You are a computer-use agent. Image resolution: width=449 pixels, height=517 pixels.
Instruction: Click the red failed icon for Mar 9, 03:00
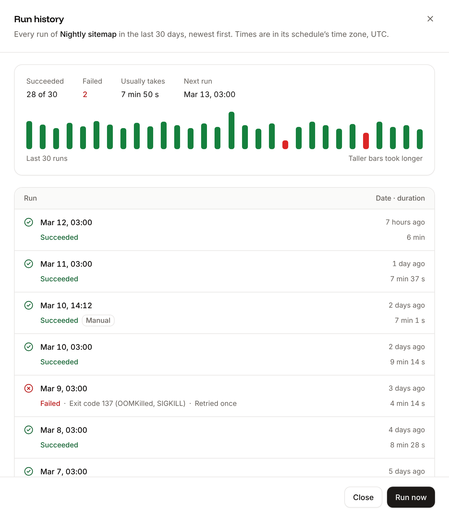29,389
